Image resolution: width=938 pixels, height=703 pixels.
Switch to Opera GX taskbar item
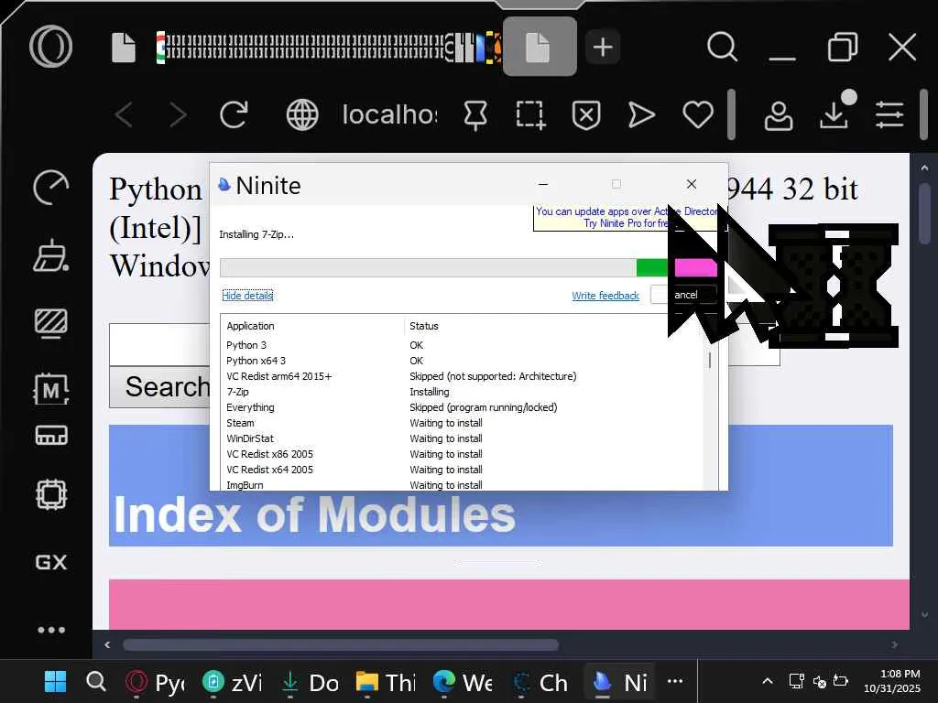tap(156, 682)
